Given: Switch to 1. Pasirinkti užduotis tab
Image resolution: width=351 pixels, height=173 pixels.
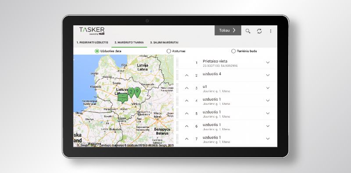Looking at the screenshot, I should coord(93,42).
